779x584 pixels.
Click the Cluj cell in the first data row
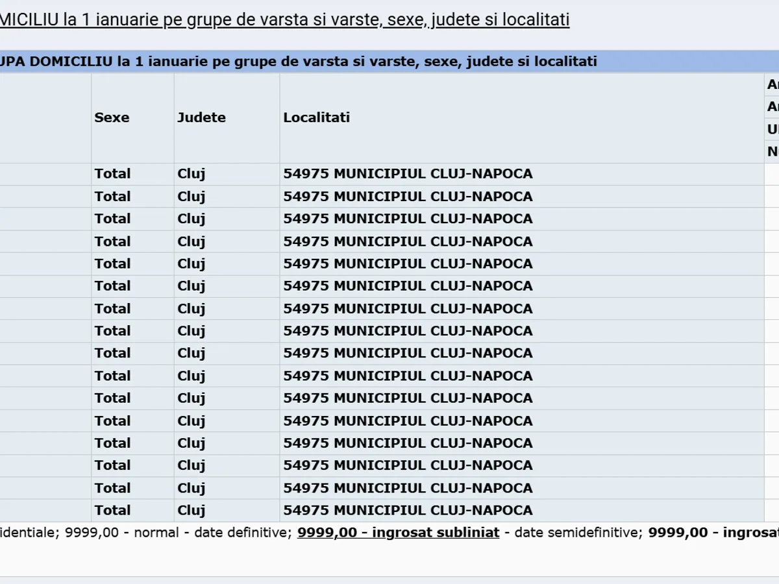(x=191, y=174)
